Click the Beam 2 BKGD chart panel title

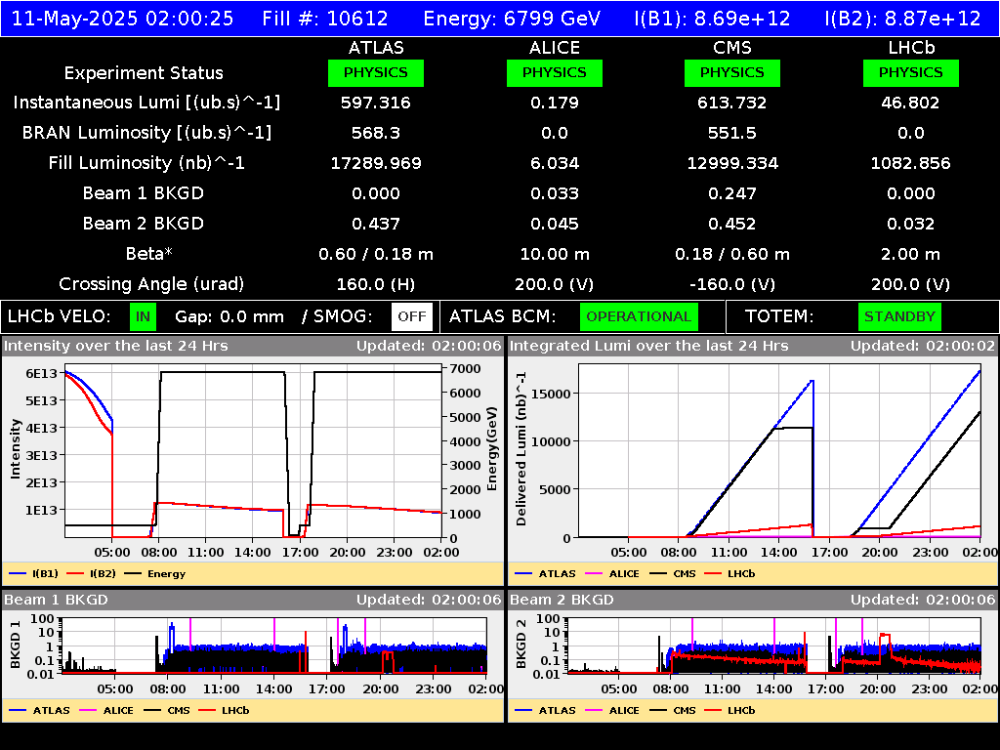coord(562,600)
